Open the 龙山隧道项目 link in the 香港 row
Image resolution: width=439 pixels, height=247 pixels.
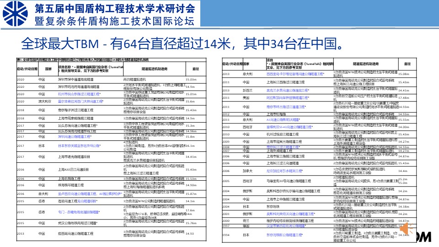(87, 201)
